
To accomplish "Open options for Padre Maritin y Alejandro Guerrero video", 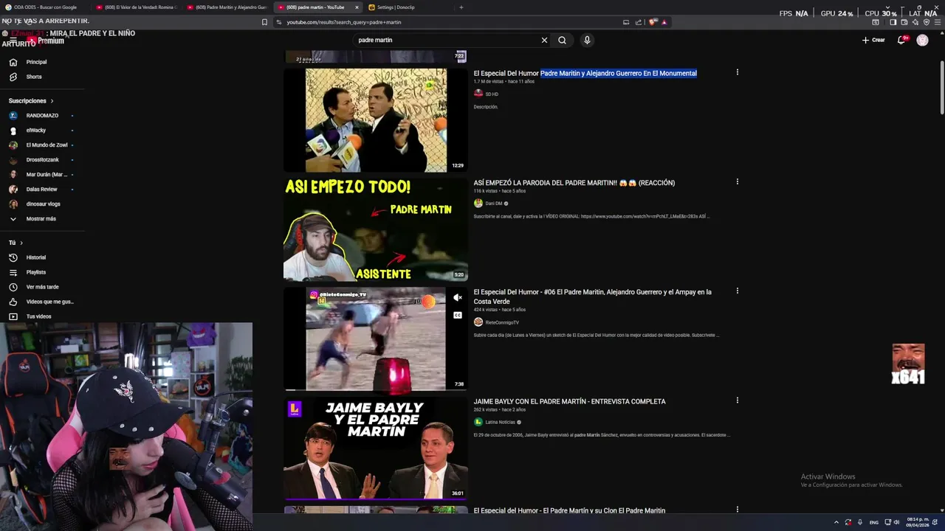I will pyautogui.click(x=737, y=72).
